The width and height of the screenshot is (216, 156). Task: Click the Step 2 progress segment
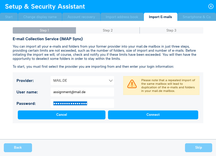tap(108, 30)
